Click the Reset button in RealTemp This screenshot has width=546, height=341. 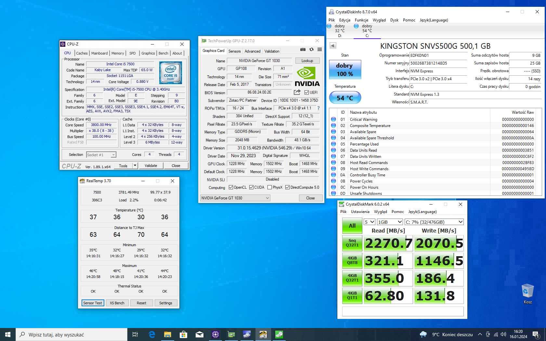pos(141,303)
